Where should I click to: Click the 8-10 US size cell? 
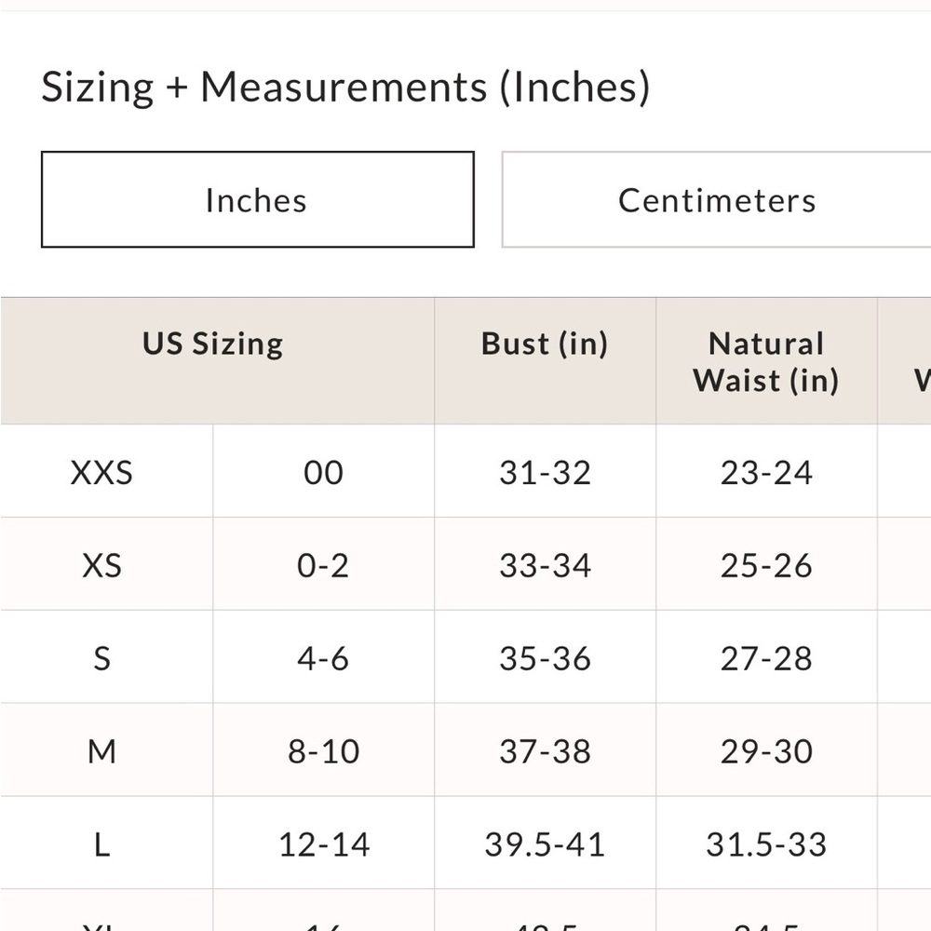[x=323, y=751]
